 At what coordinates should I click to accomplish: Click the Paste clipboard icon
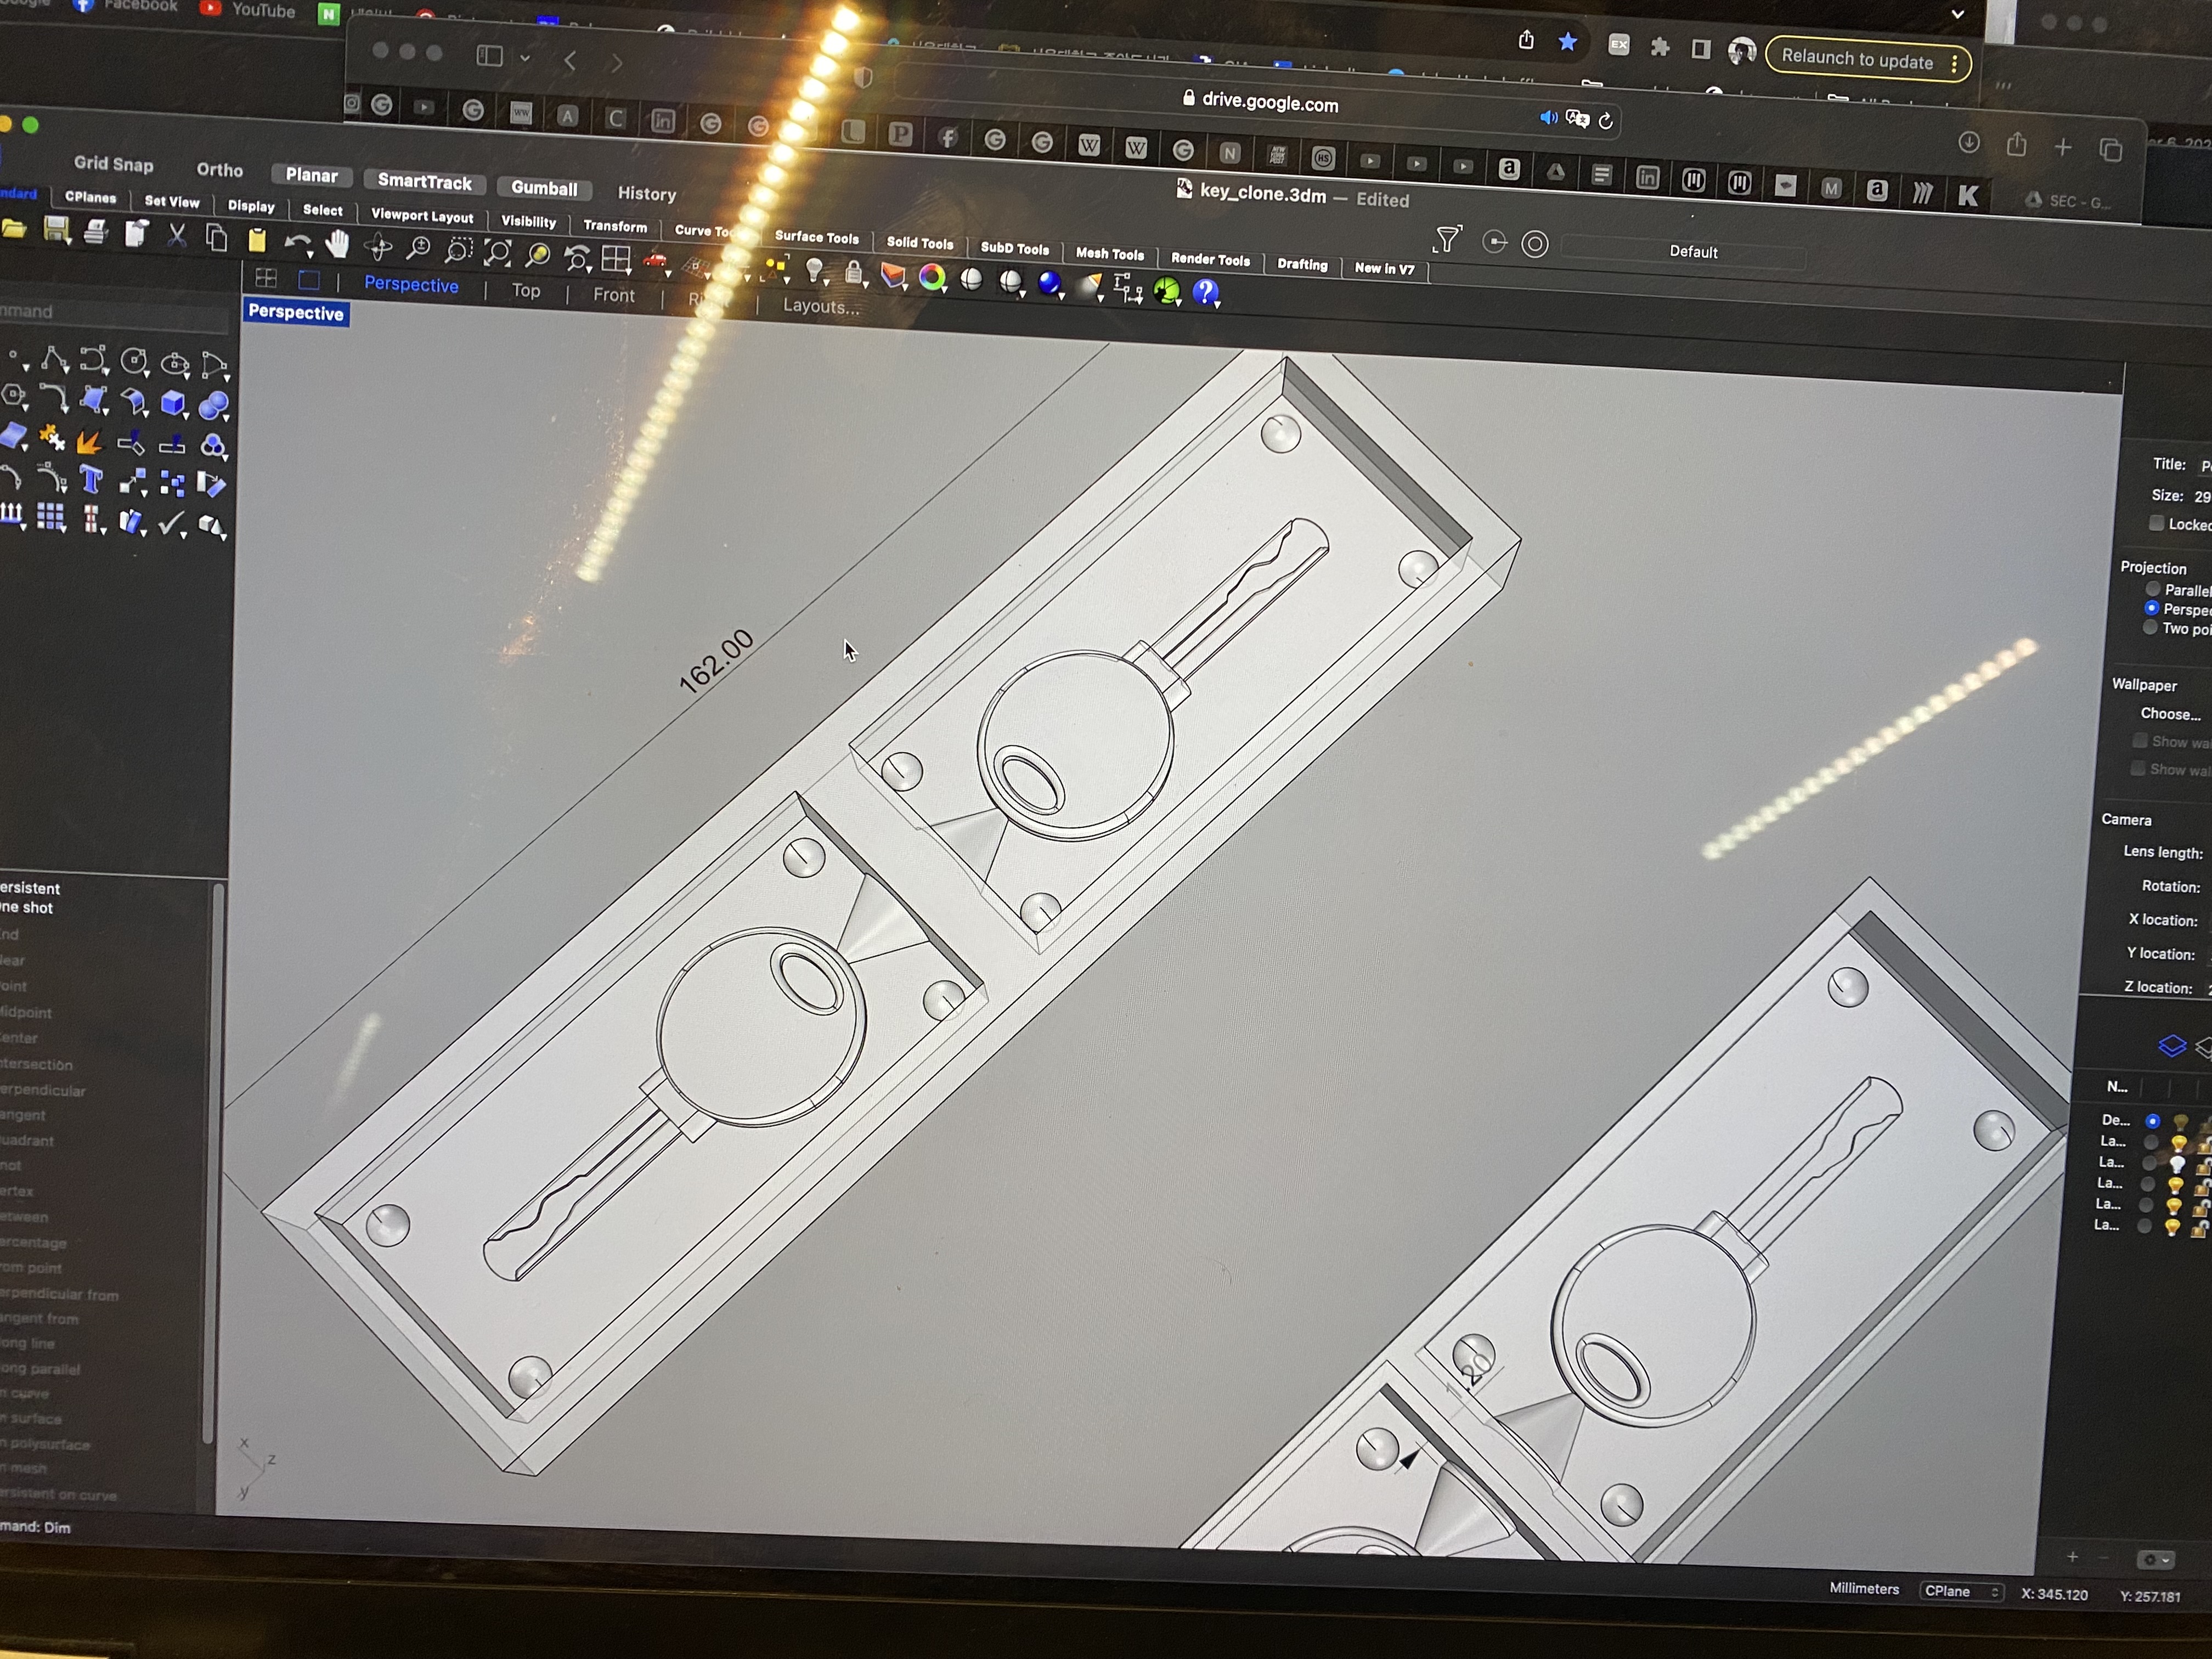click(257, 240)
